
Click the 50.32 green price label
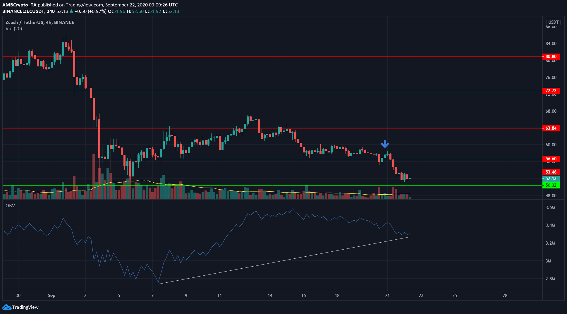(551, 185)
